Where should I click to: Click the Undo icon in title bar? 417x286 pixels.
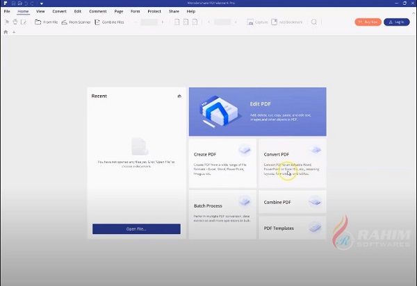click(26, 3)
